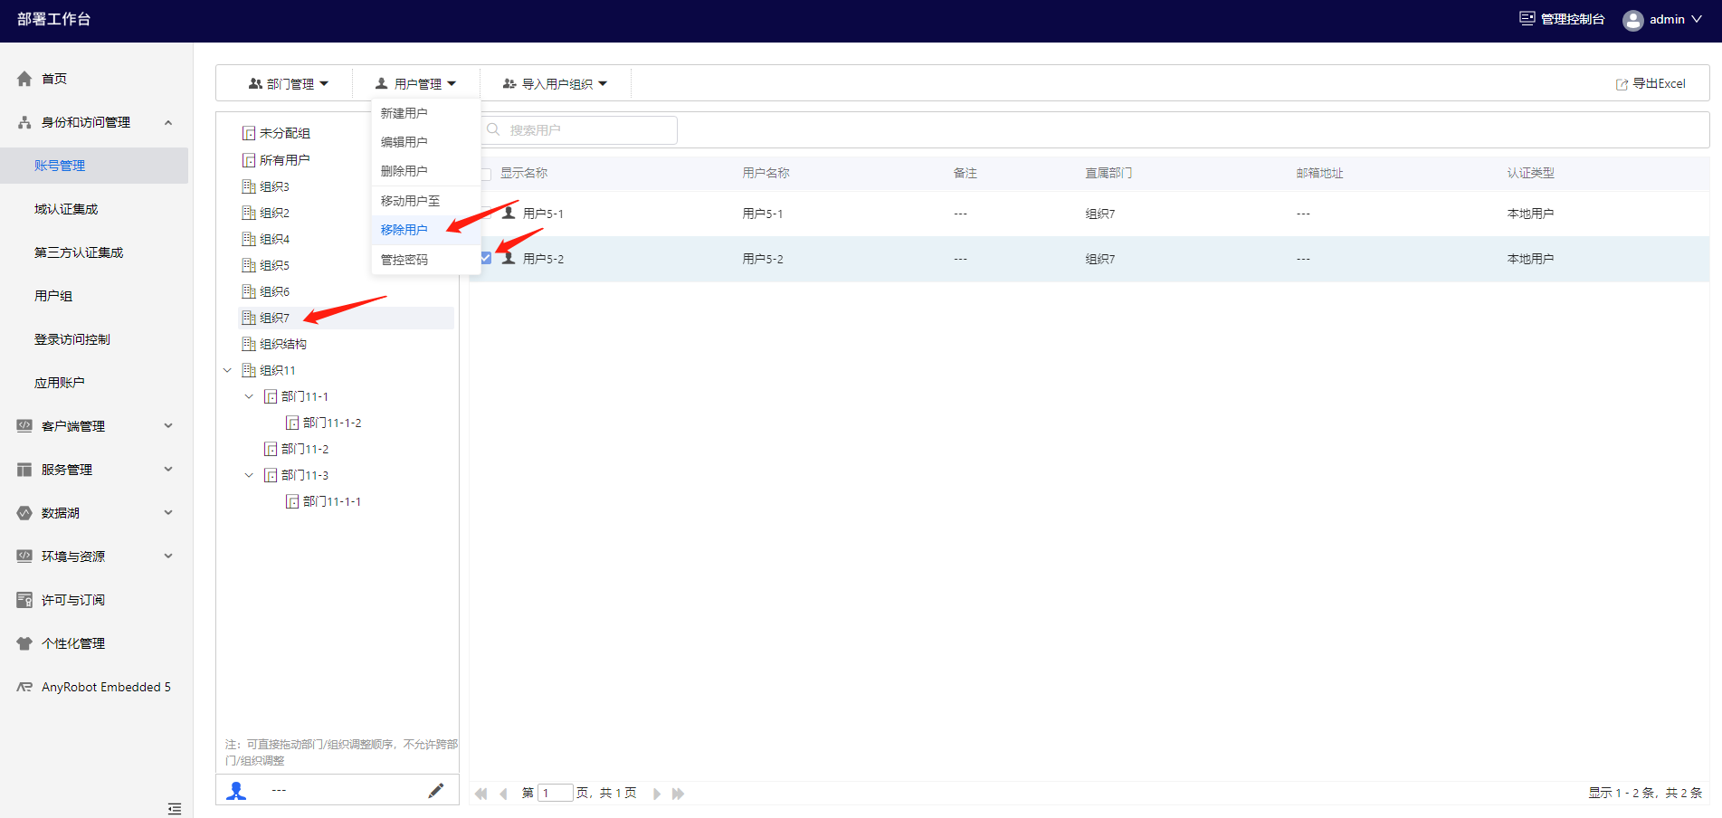Open the 部门管理 dropdown
Screen dimensions: 1722x818
(289, 83)
